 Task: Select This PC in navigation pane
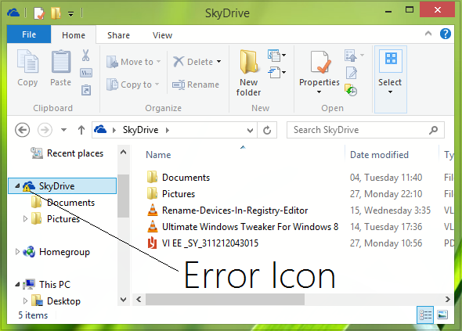click(x=47, y=285)
